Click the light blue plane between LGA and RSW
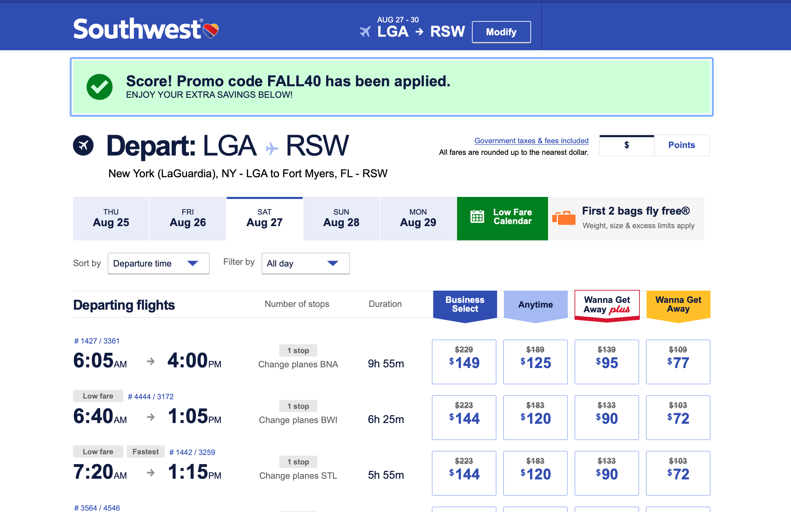The width and height of the screenshot is (791, 512). click(x=272, y=148)
